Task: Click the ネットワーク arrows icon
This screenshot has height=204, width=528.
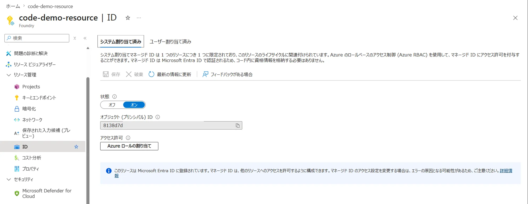Action: click(x=17, y=120)
